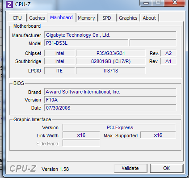Select the Mainboard tab

click(x=62, y=17)
